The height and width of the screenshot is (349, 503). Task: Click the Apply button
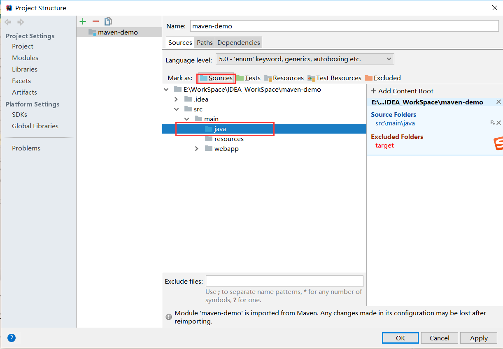pos(479,338)
